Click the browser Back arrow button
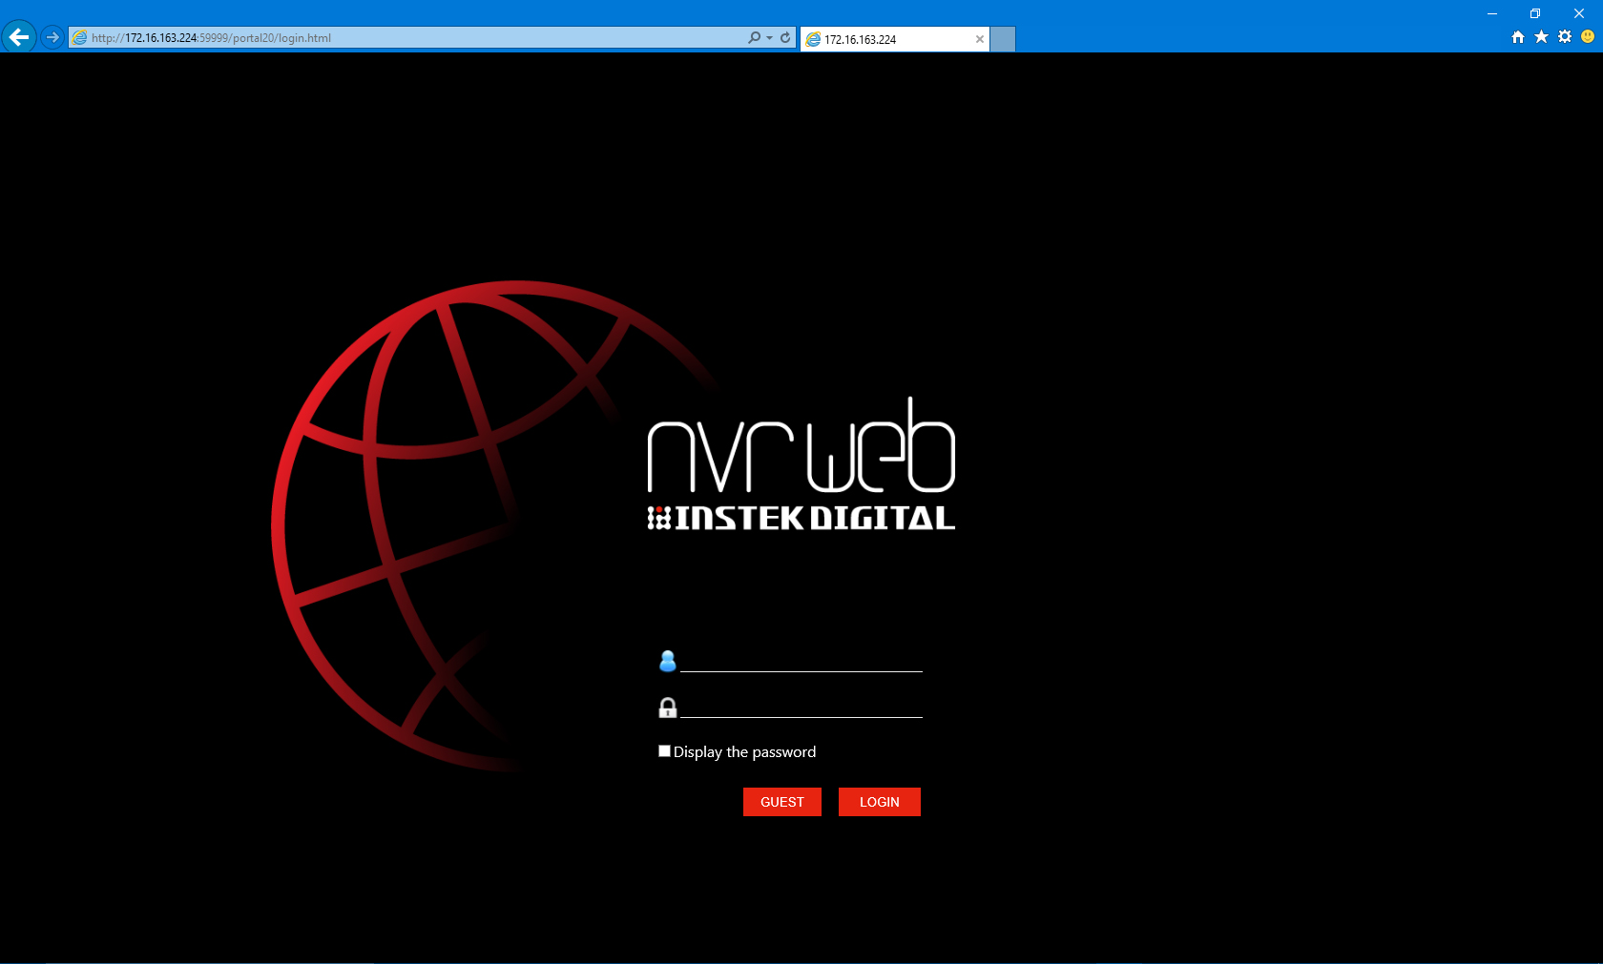The width and height of the screenshot is (1603, 964). pyautogui.click(x=18, y=37)
